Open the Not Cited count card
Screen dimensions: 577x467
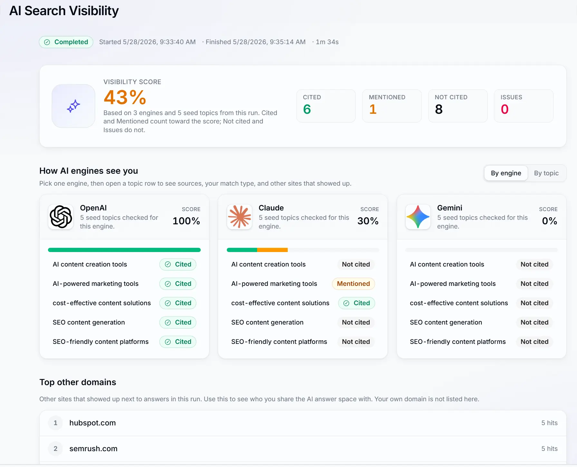457,106
